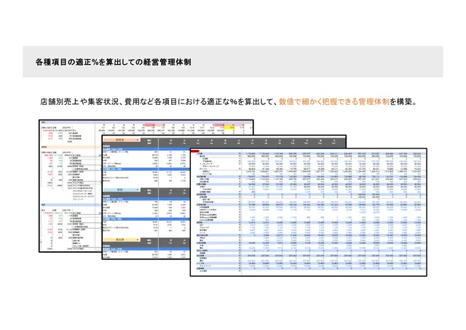Screen dimensions: 466x330
Task: Click the orange section name cell
Action: tap(121, 140)
